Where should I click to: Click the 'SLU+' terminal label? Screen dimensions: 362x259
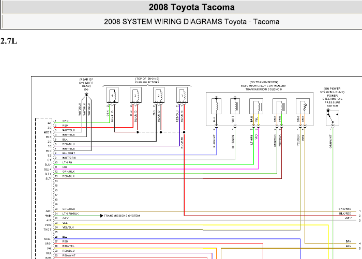click(48, 170)
